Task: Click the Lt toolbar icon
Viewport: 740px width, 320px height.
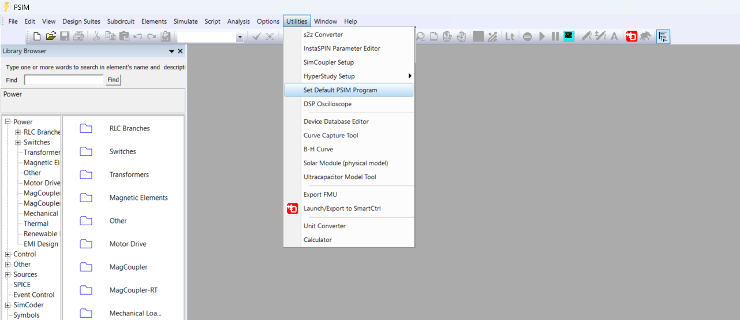Action: pyautogui.click(x=510, y=36)
